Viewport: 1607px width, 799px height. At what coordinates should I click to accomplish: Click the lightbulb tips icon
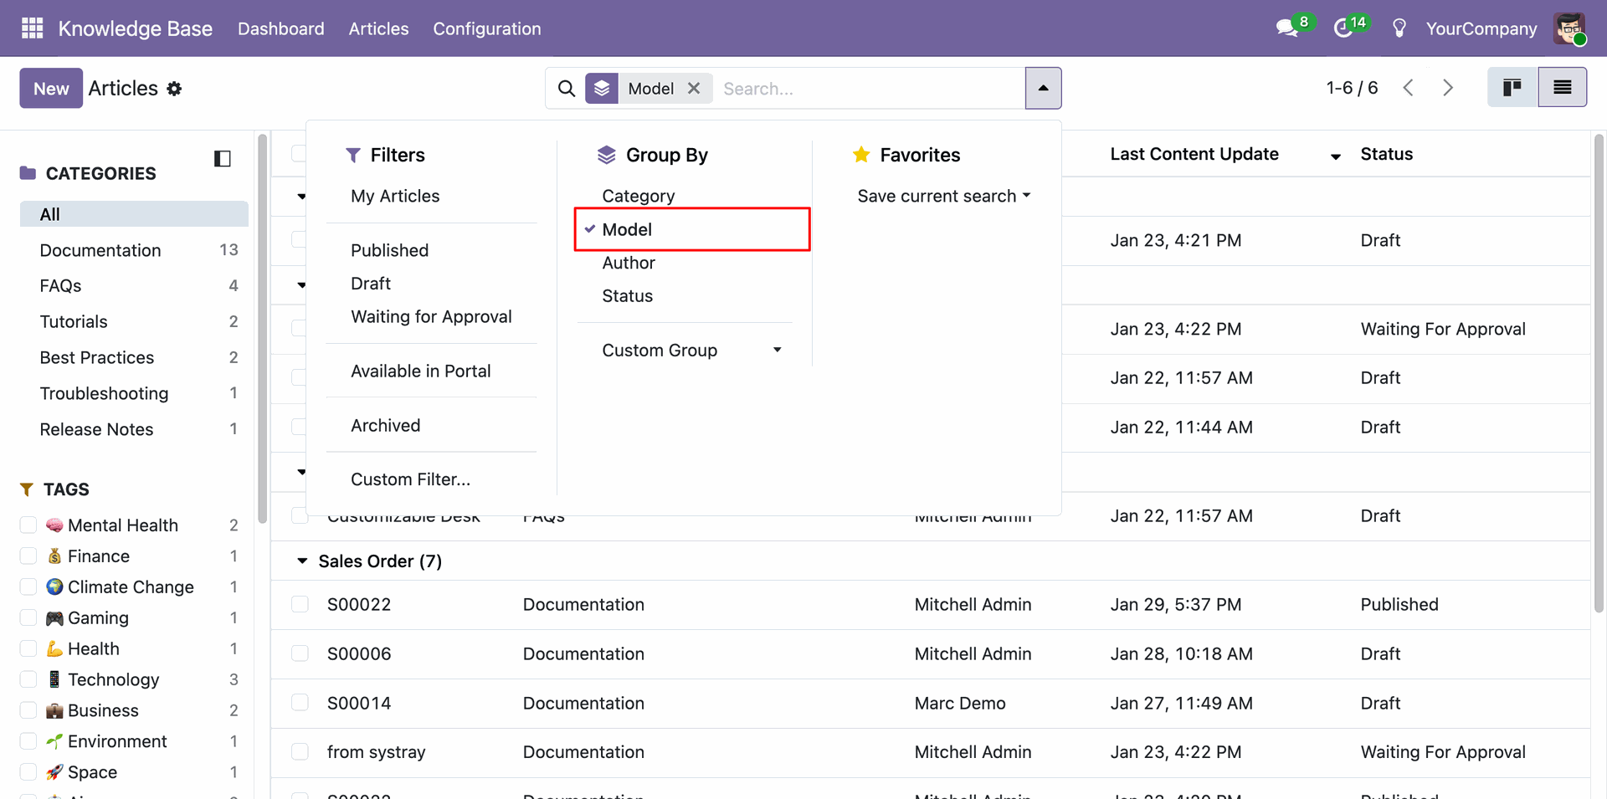point(1399,28)
